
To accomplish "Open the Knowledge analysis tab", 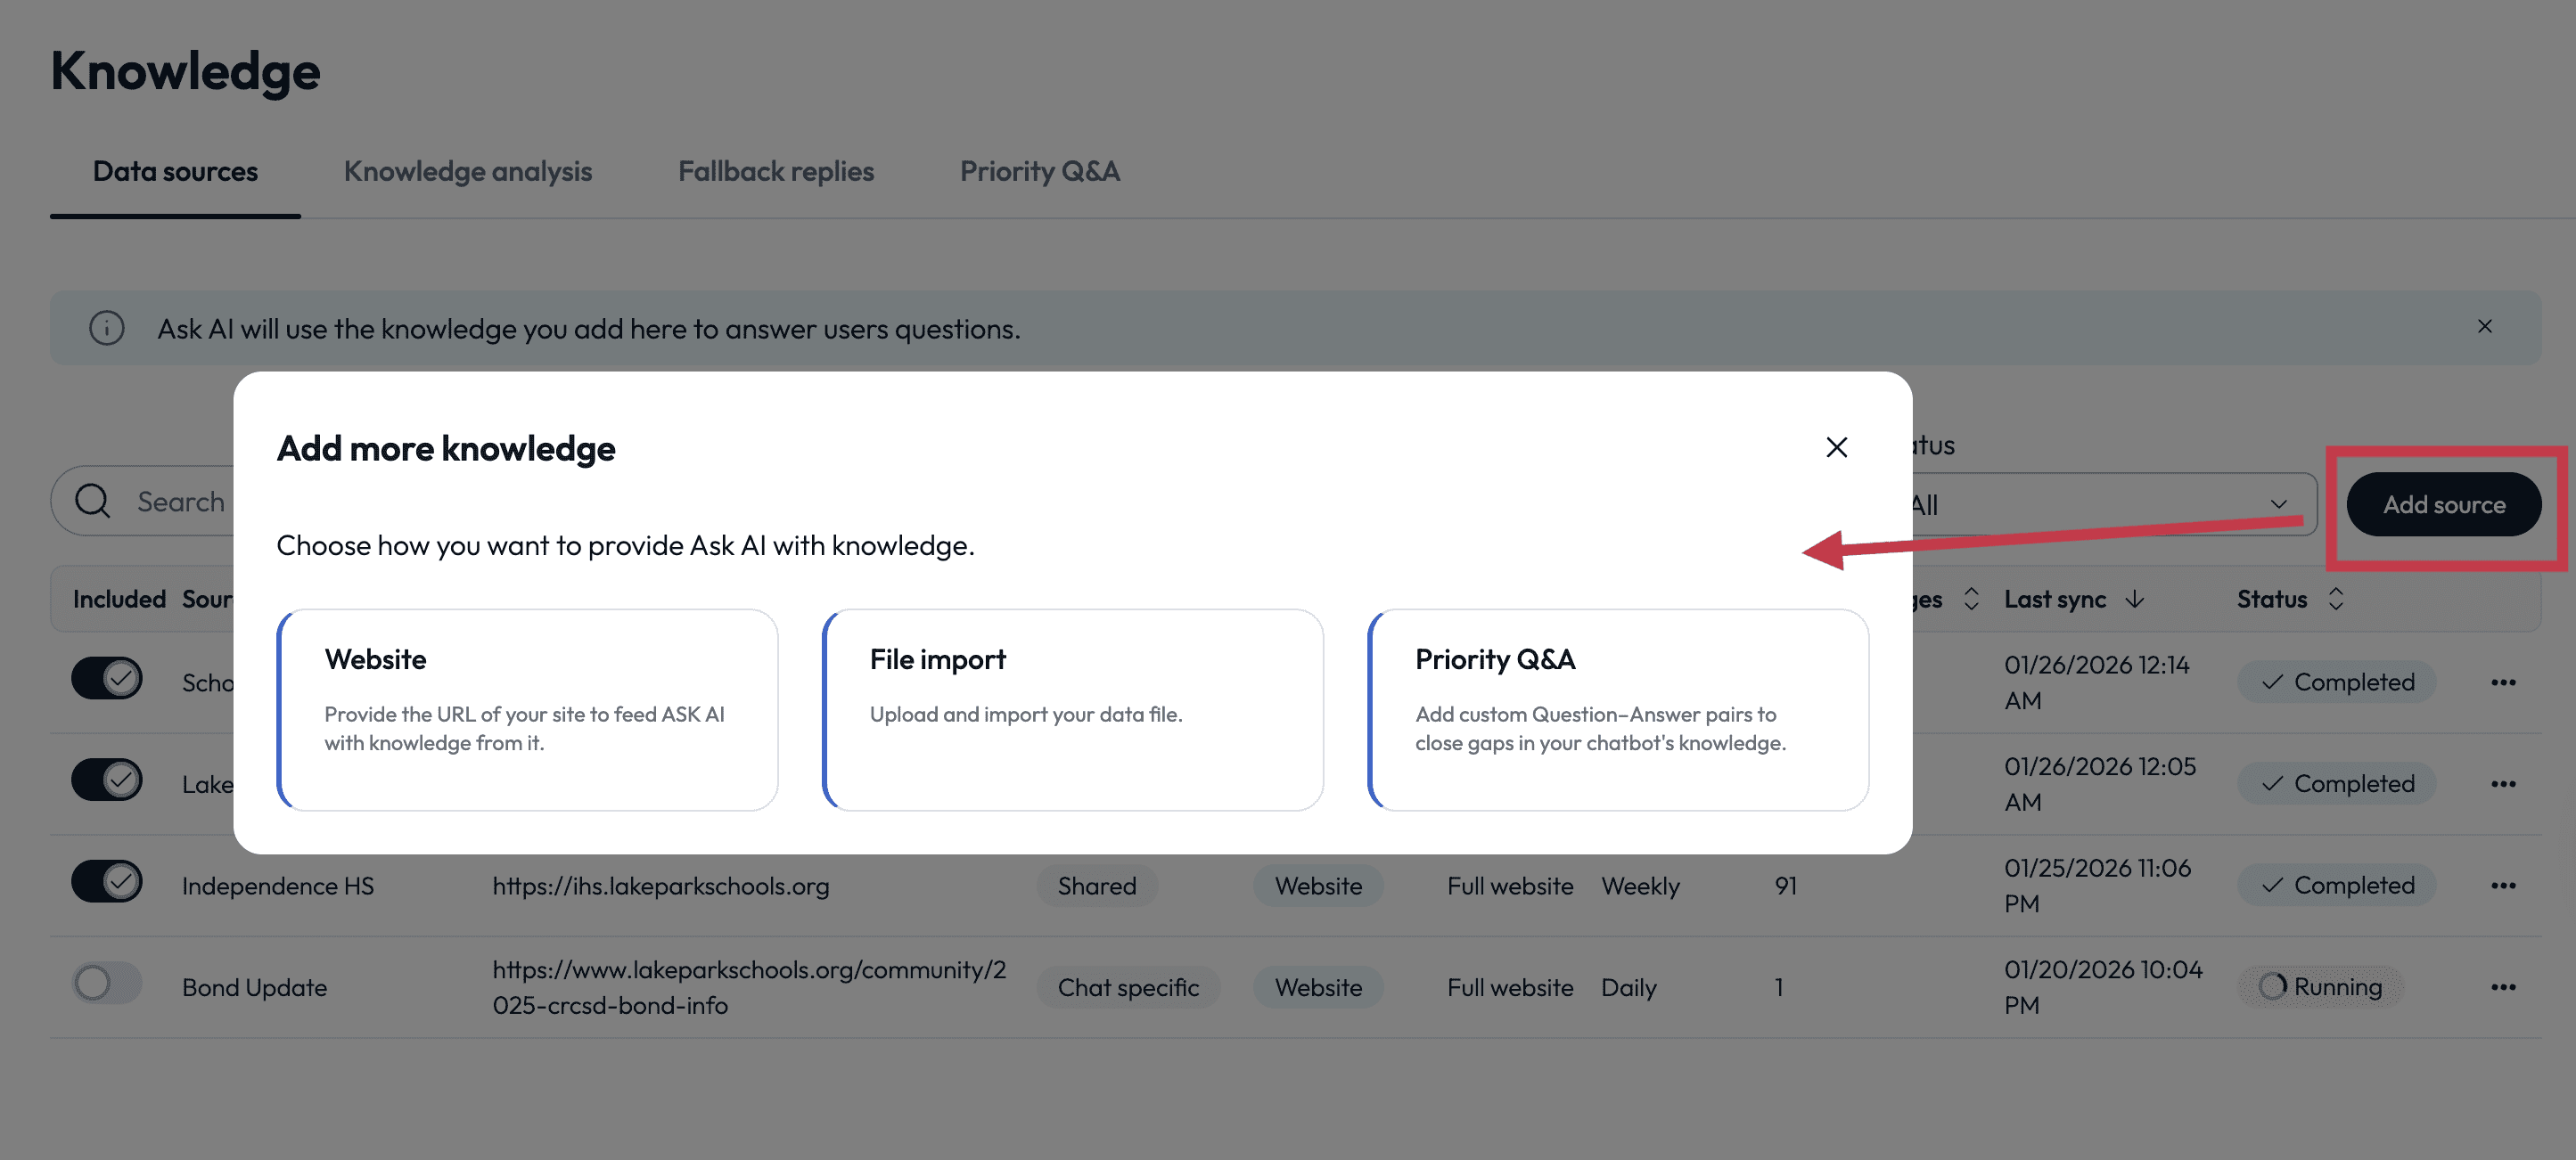I will pos(467,172).
